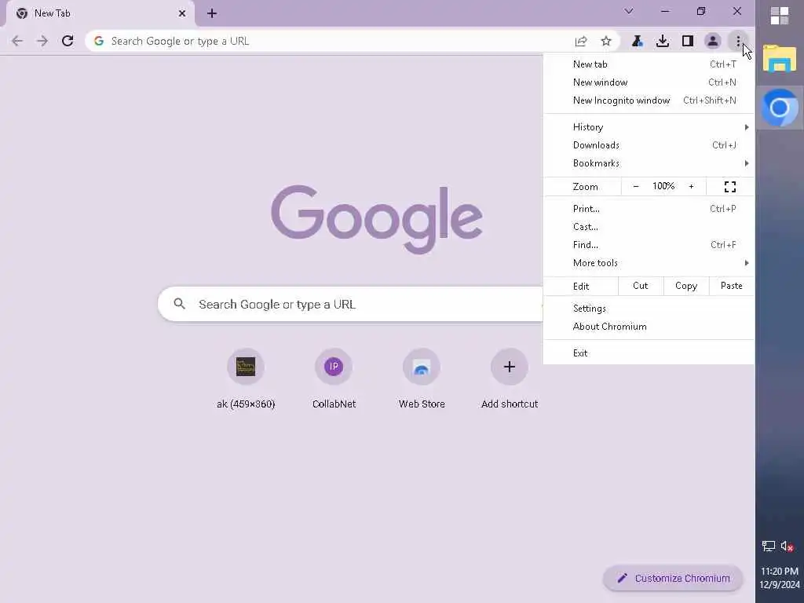Open the profile avatar icon
804x603 pixels.
coord(713,41)
